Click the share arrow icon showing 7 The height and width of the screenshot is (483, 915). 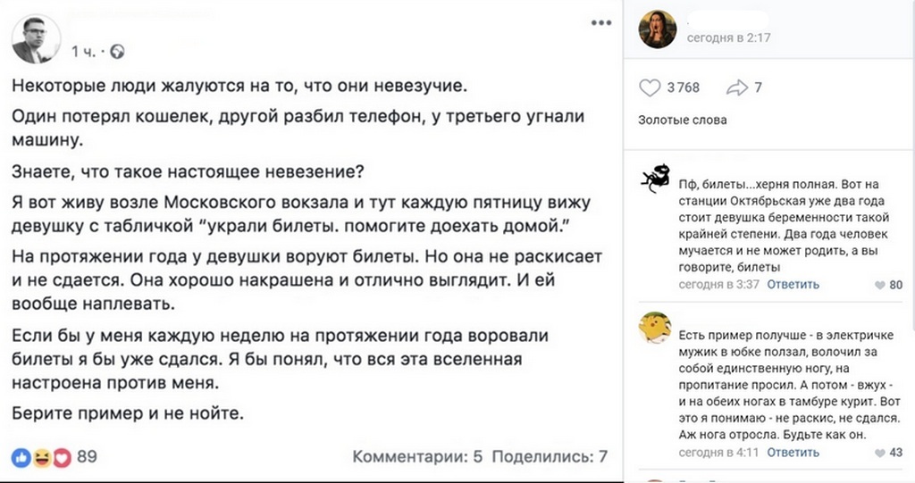point(736,87)
